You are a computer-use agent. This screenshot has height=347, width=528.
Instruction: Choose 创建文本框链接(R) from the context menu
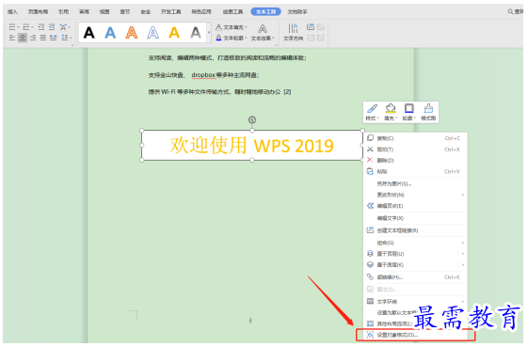click(x=416, y=230)
